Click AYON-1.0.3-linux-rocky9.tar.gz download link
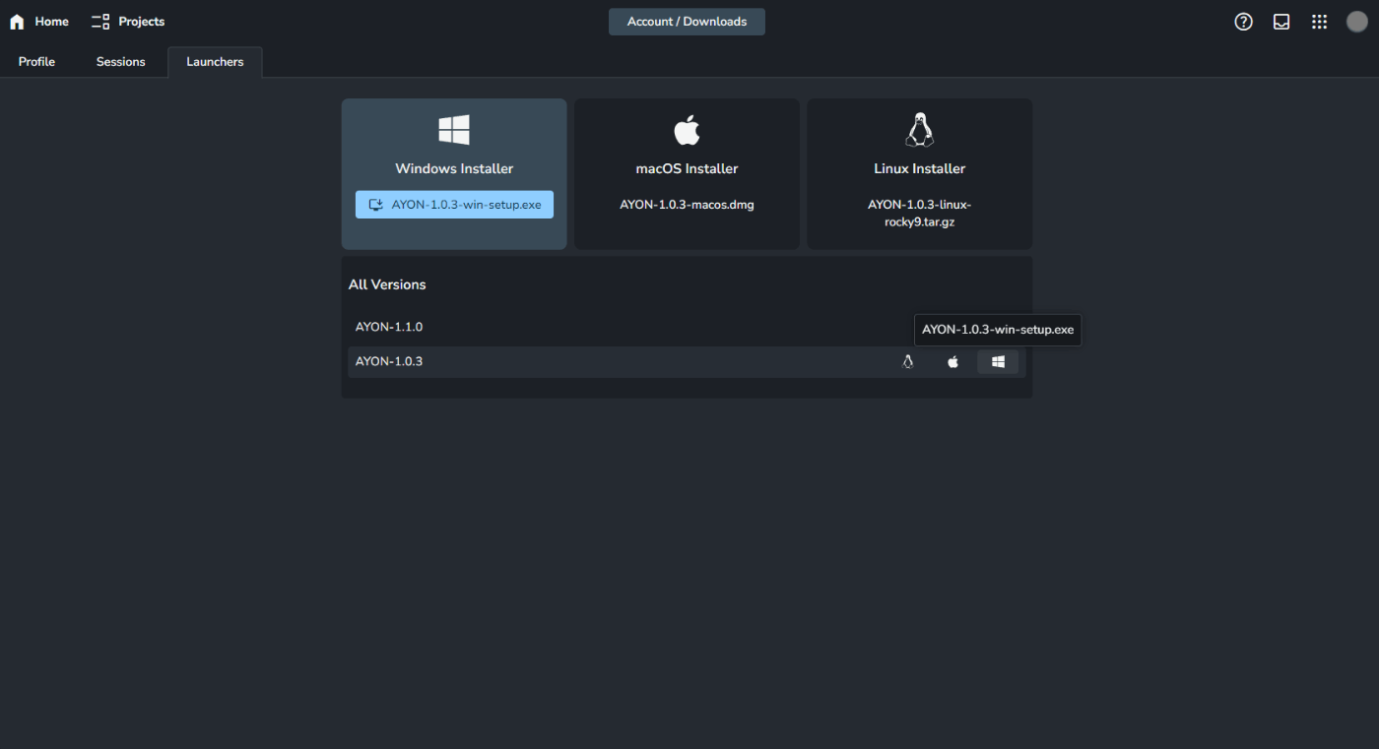The height and width of the screenshot is (749, 1379). (919, 214)
